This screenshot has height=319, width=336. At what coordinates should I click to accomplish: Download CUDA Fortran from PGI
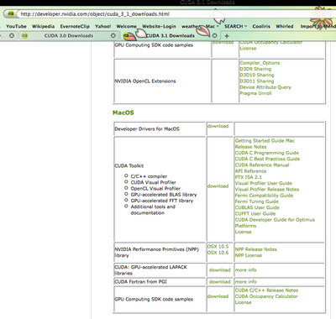pyautogui.click(x=220, y=282)
